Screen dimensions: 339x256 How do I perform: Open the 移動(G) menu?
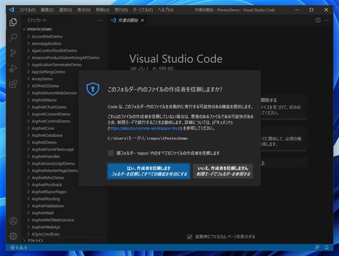click(x=103, y=10)
